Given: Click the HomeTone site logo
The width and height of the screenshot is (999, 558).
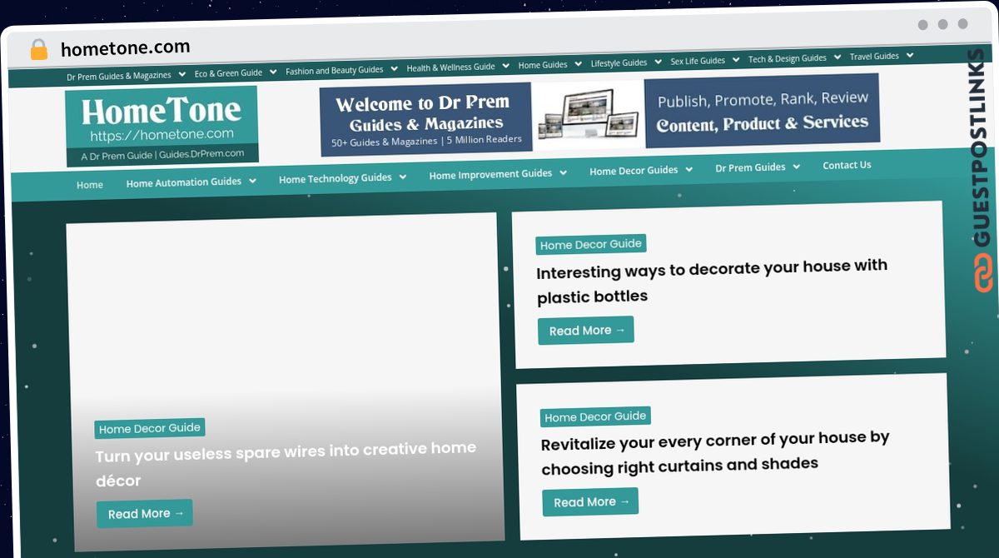Looking at the screenshot, I should pyautogui.click(x=162, y=127).
